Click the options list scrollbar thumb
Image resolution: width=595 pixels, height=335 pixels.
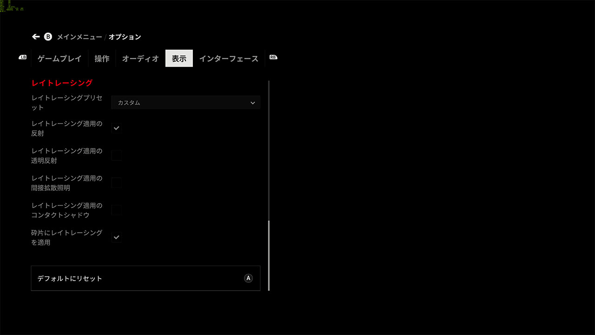pyautogui.click(x=269, y=256)
